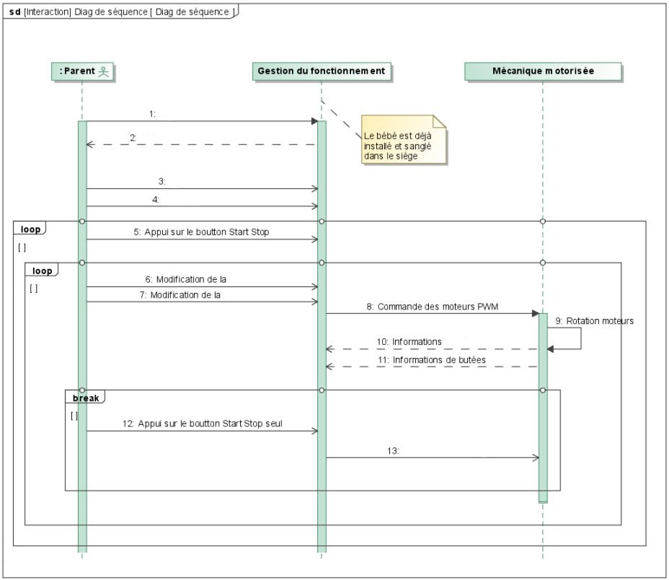
Task: Select the Gestion du fonctionnement lifeline box
Action: point(322,71)
